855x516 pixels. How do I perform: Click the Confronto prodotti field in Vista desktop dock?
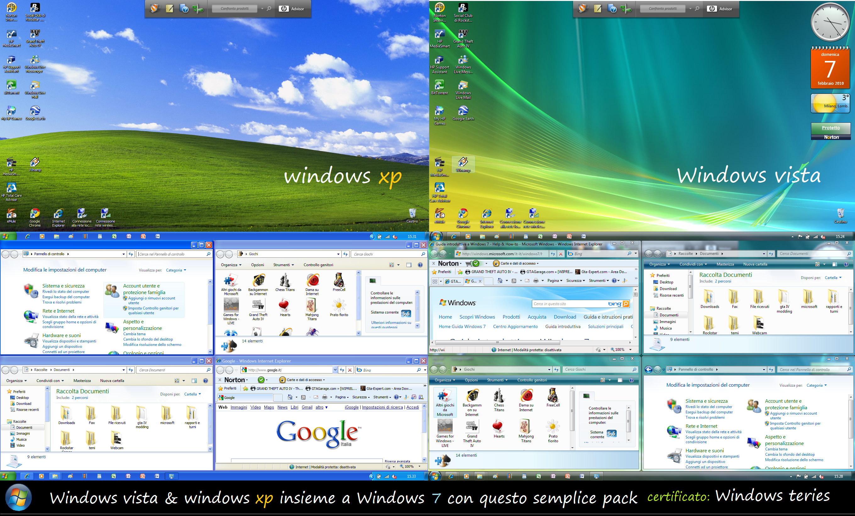pos(662,9)
